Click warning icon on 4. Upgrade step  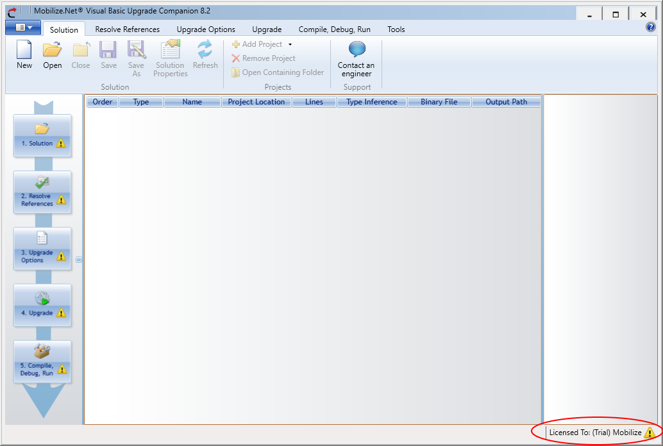point(62,313)
